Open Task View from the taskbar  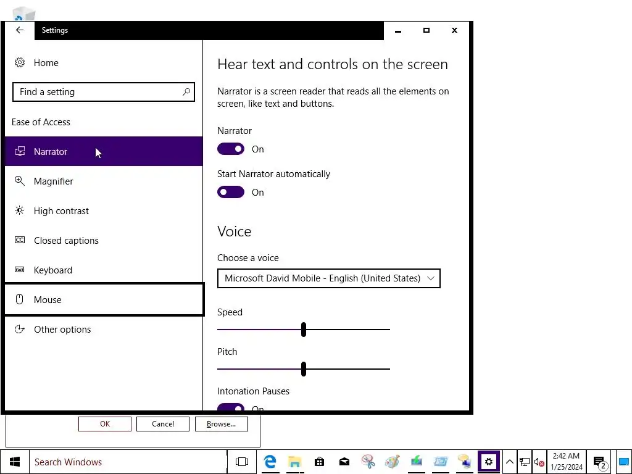click(x=242, y=462)
